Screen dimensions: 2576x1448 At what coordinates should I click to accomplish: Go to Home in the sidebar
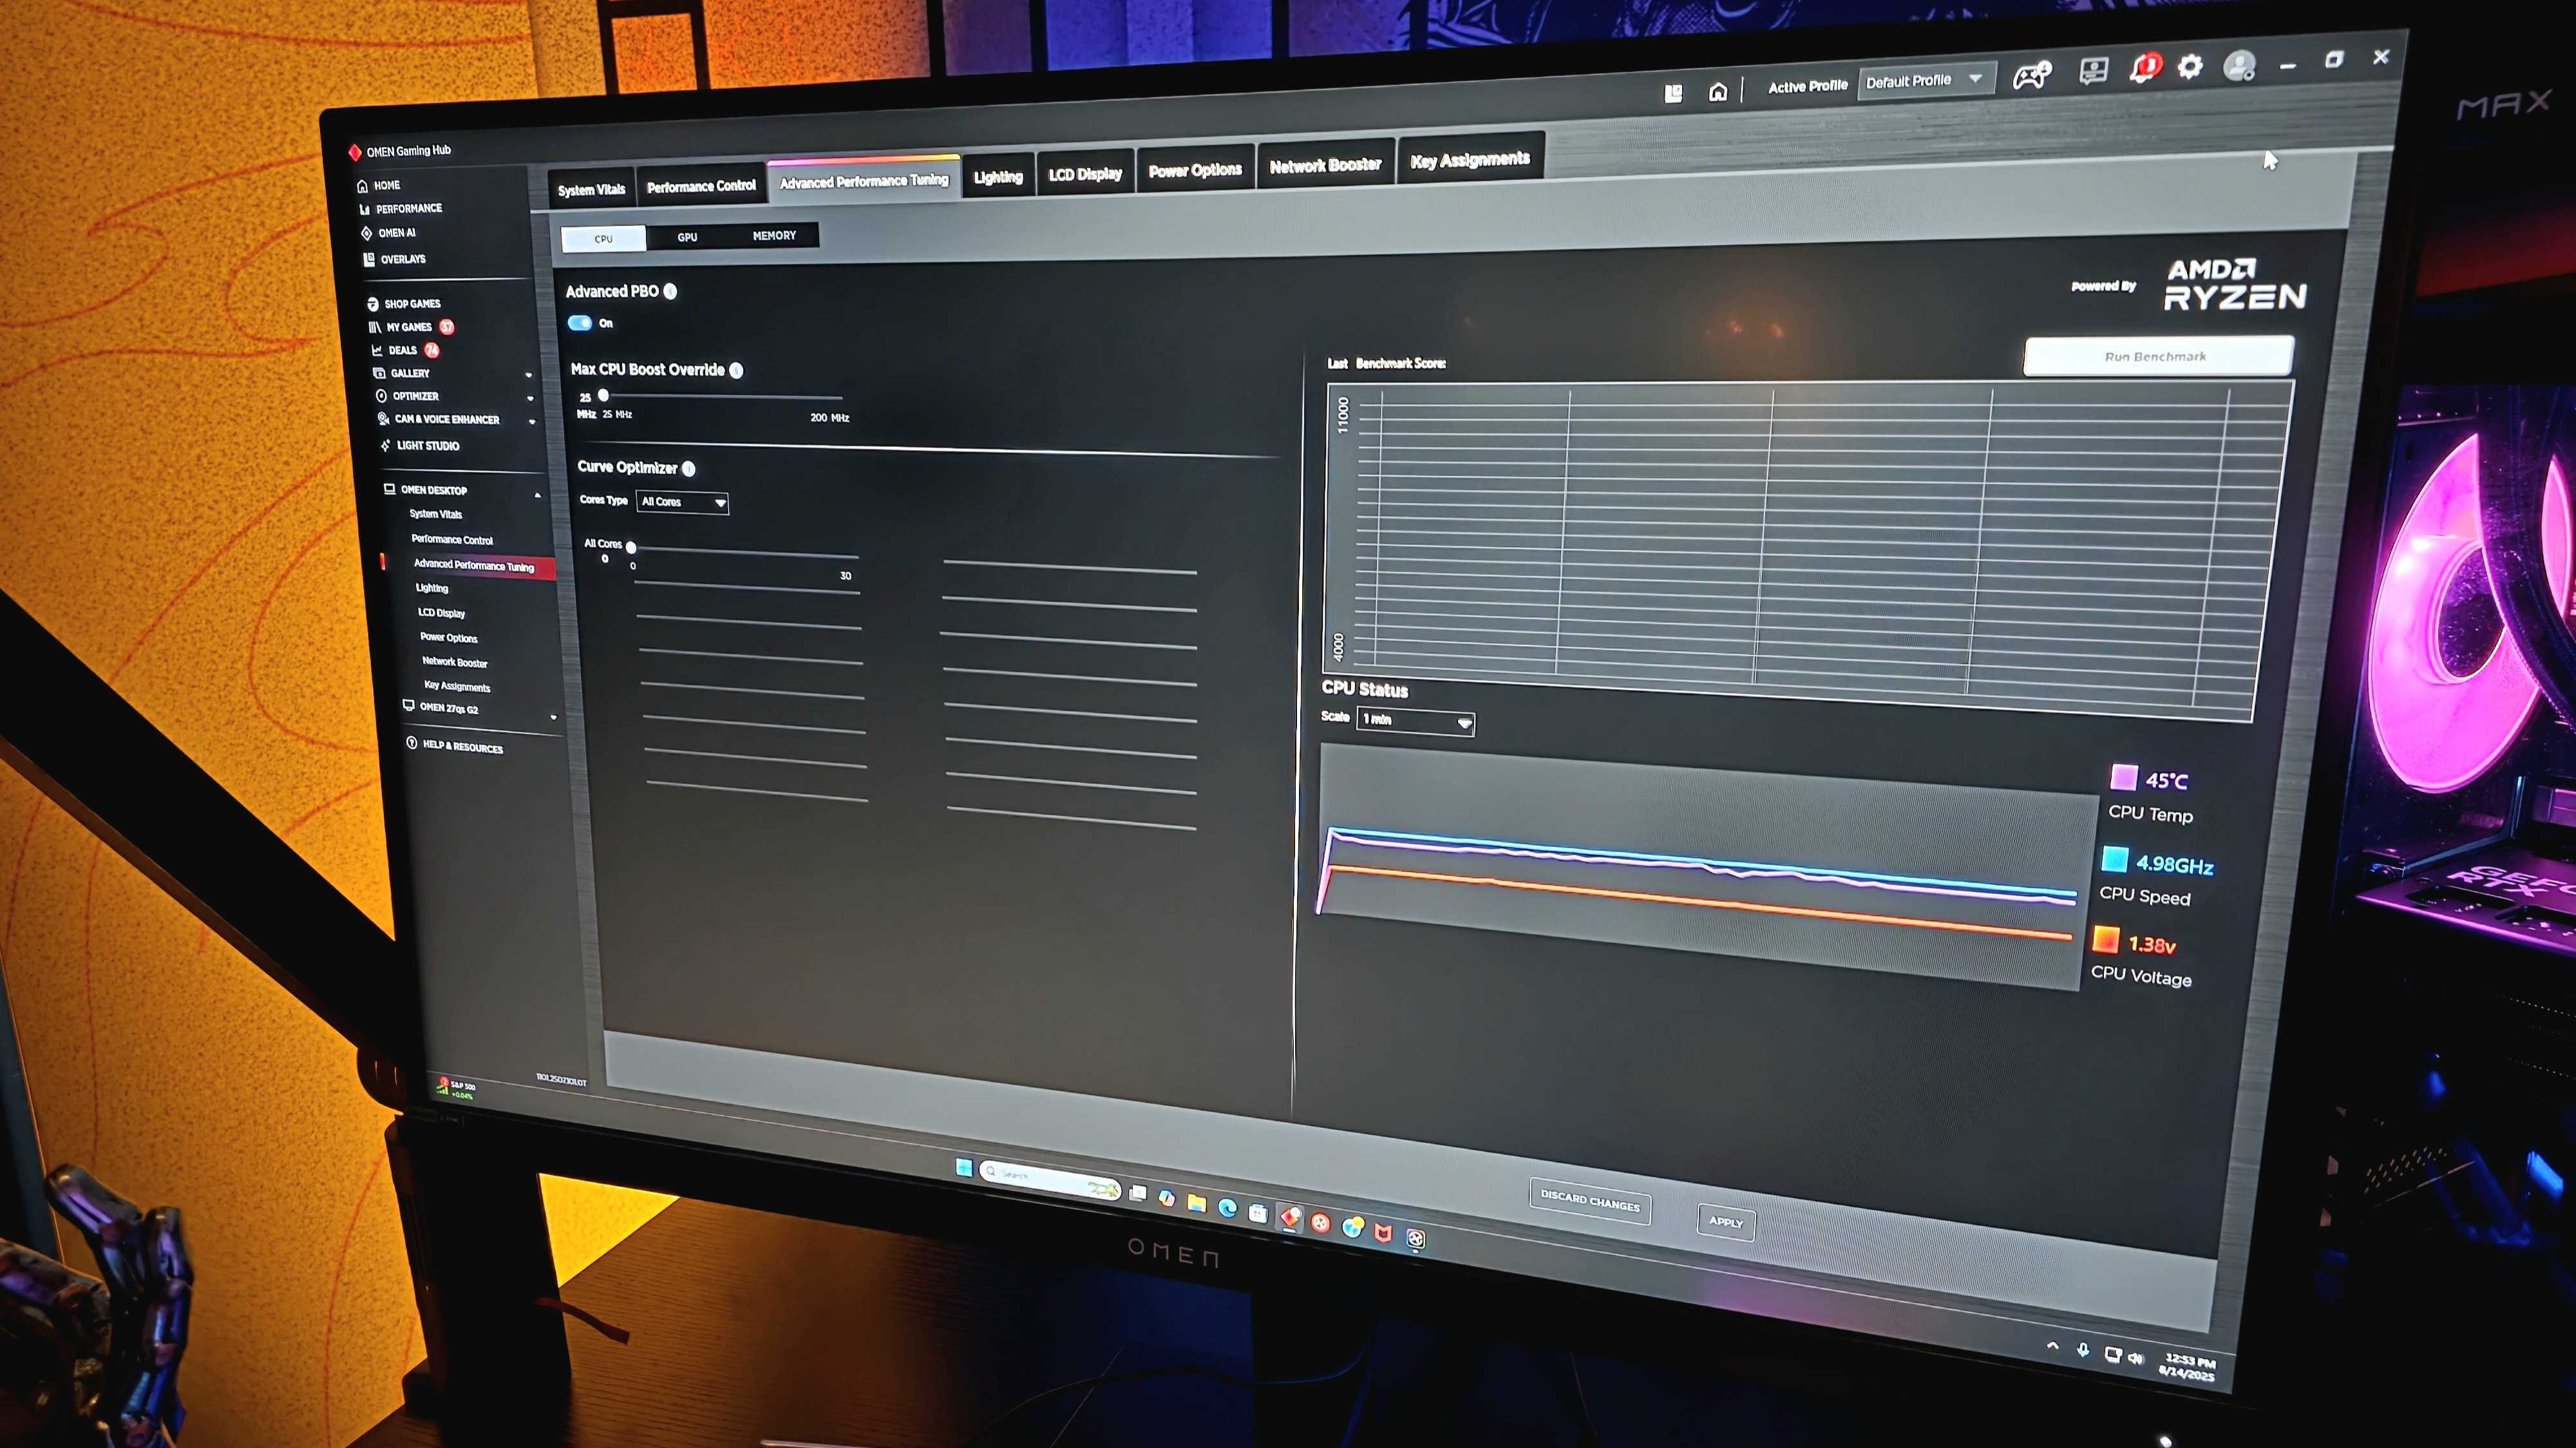(385, 186)
